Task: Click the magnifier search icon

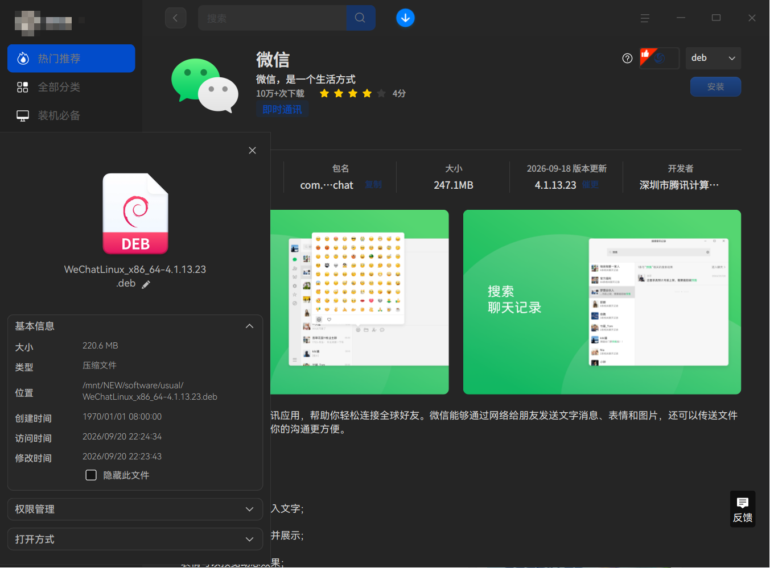Action: coord(360,18)
